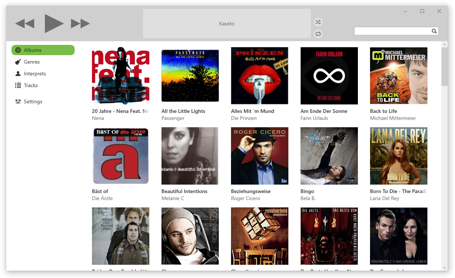Image resolution: width=455 pixels, height=278 pixels.
Task: Toggle shuffle mode
Action: pos(318,22)
